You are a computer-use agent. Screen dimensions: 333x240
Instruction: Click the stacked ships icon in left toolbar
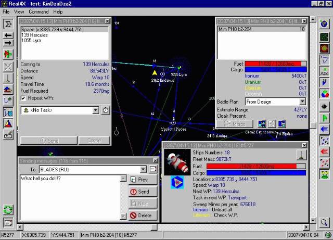[x=8, y=90]
